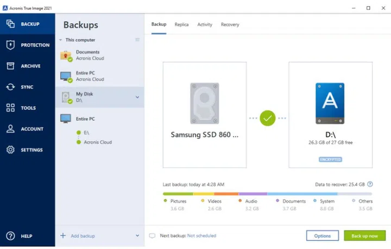Click the data to recover info icon
The width and height of the screenshot is (391, 249).
[x=370, y=184]
